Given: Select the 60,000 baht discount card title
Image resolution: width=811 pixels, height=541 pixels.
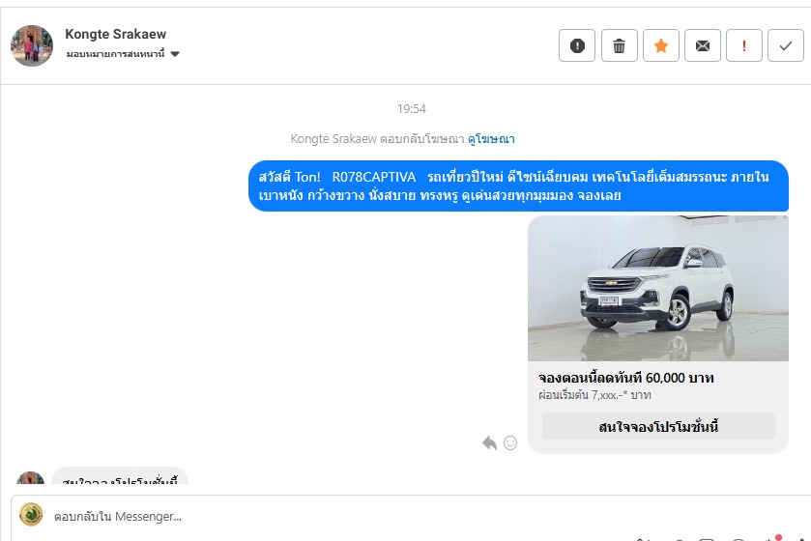Looking at the screenshot, I should coord(625,378).
